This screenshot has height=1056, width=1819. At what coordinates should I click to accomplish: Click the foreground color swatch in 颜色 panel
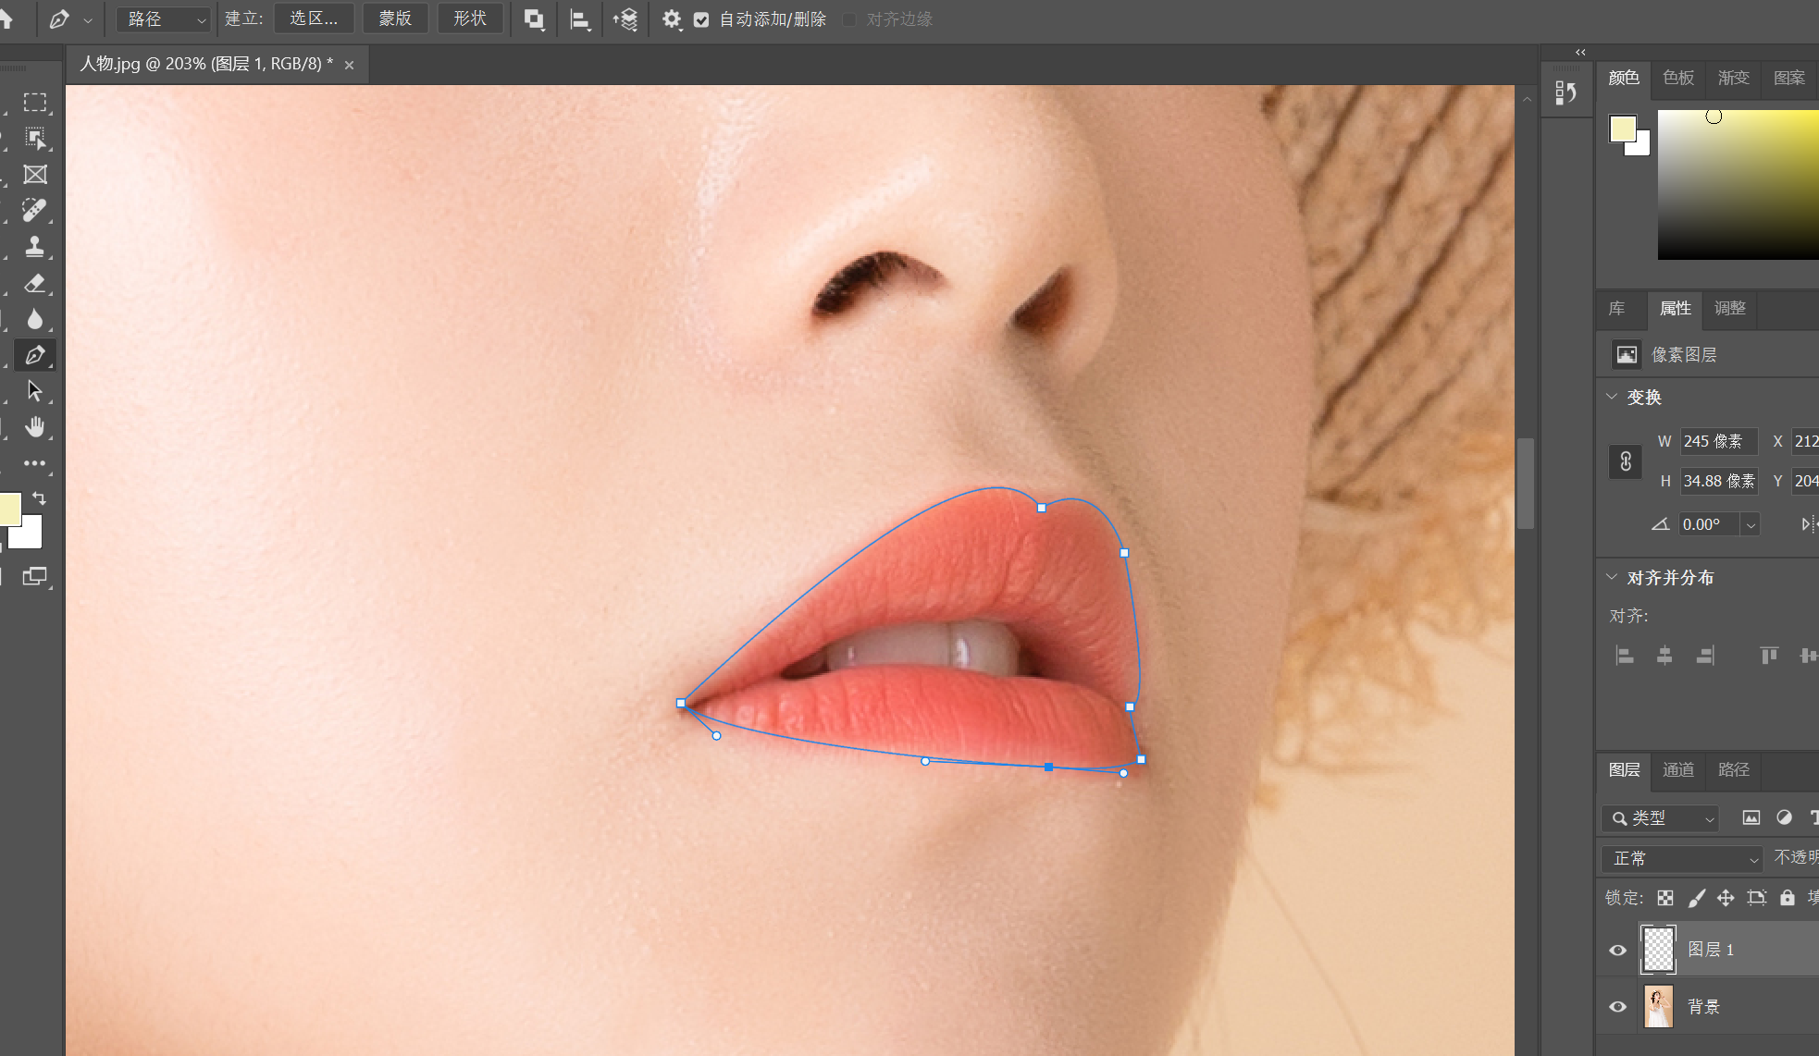(1622, 129)
